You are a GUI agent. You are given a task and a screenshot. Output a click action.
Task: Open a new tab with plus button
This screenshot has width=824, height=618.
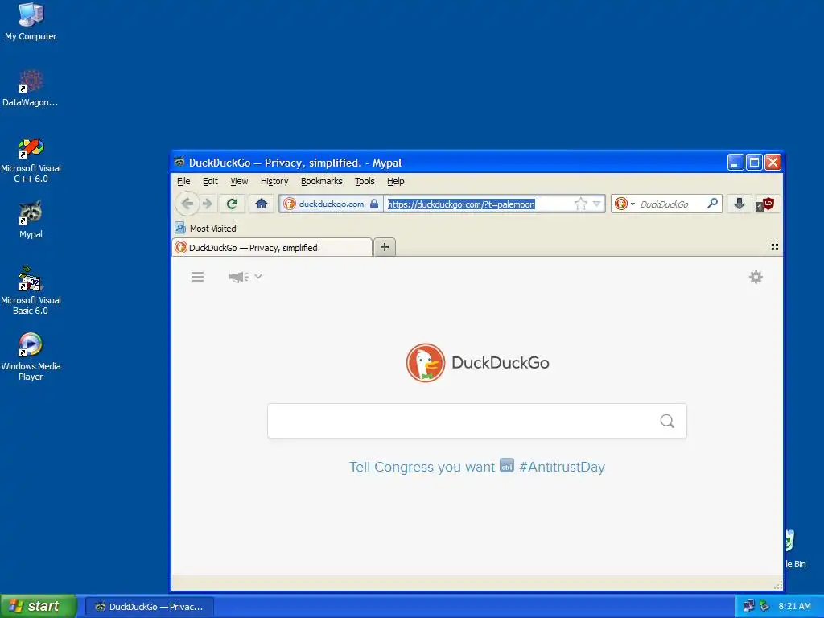point(385,247)
